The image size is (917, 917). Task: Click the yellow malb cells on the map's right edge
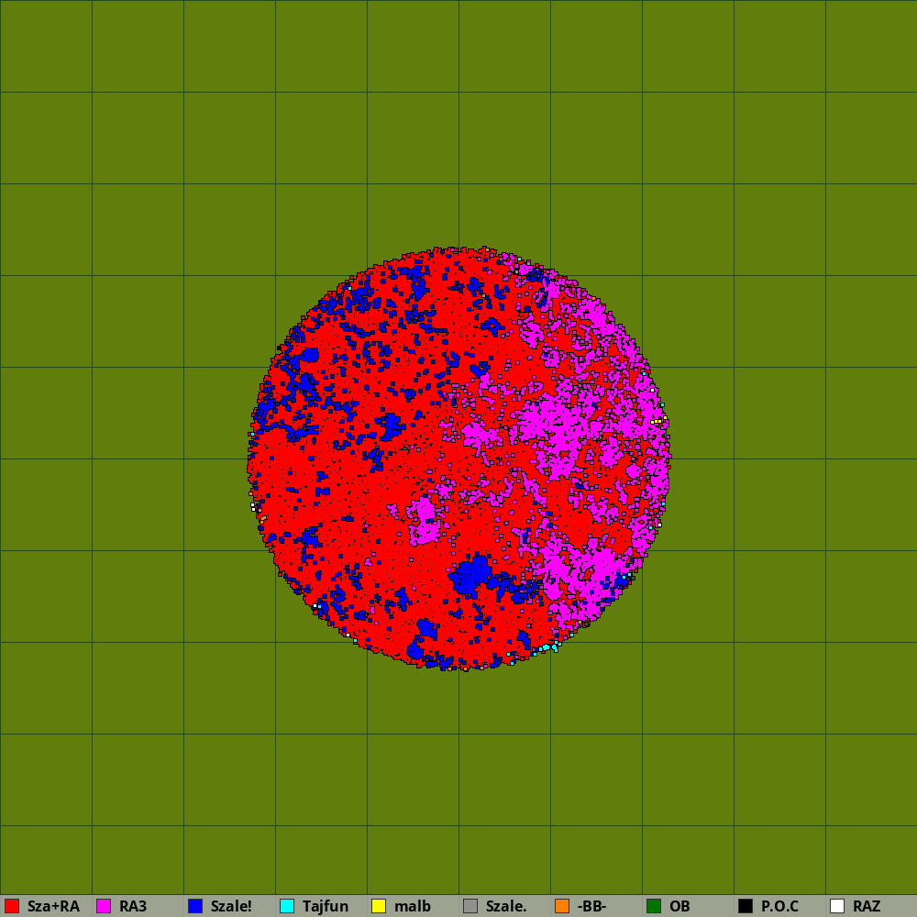(x=657, y=421)
